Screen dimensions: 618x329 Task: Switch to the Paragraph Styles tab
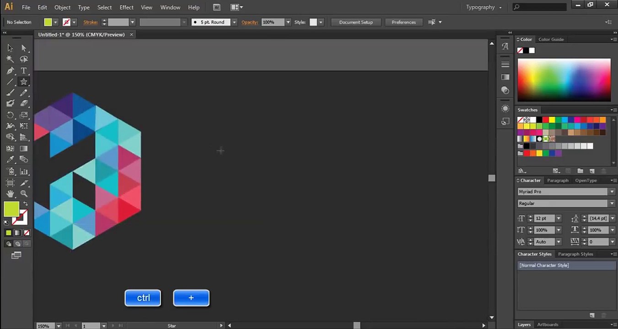pyautogui.click(x=575, y=254)
